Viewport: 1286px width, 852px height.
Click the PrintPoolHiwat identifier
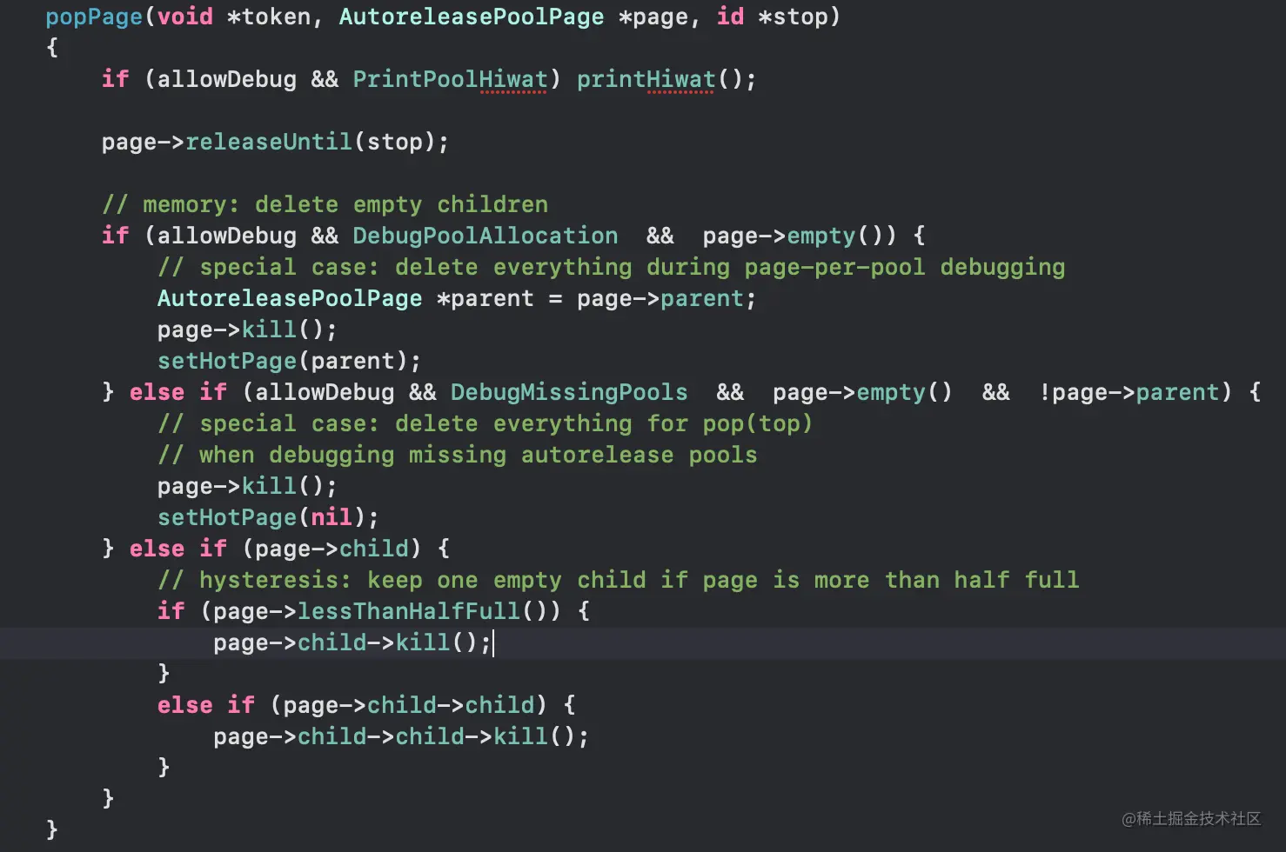[x=450, y=79]
